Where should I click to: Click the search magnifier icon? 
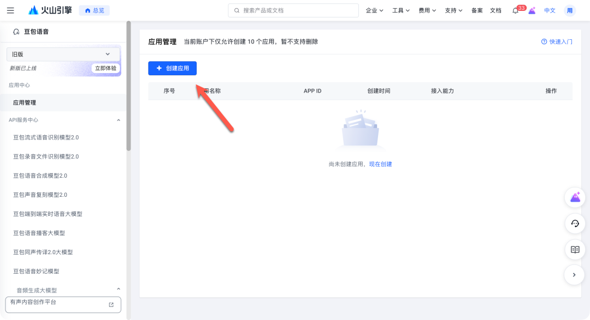pyautogui.click(x=237, y=10)
